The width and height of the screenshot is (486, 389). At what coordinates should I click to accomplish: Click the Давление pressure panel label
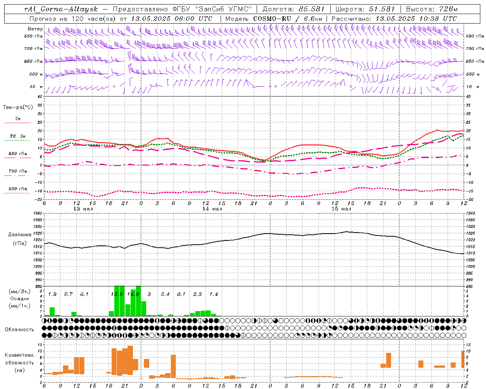point(20,235)
